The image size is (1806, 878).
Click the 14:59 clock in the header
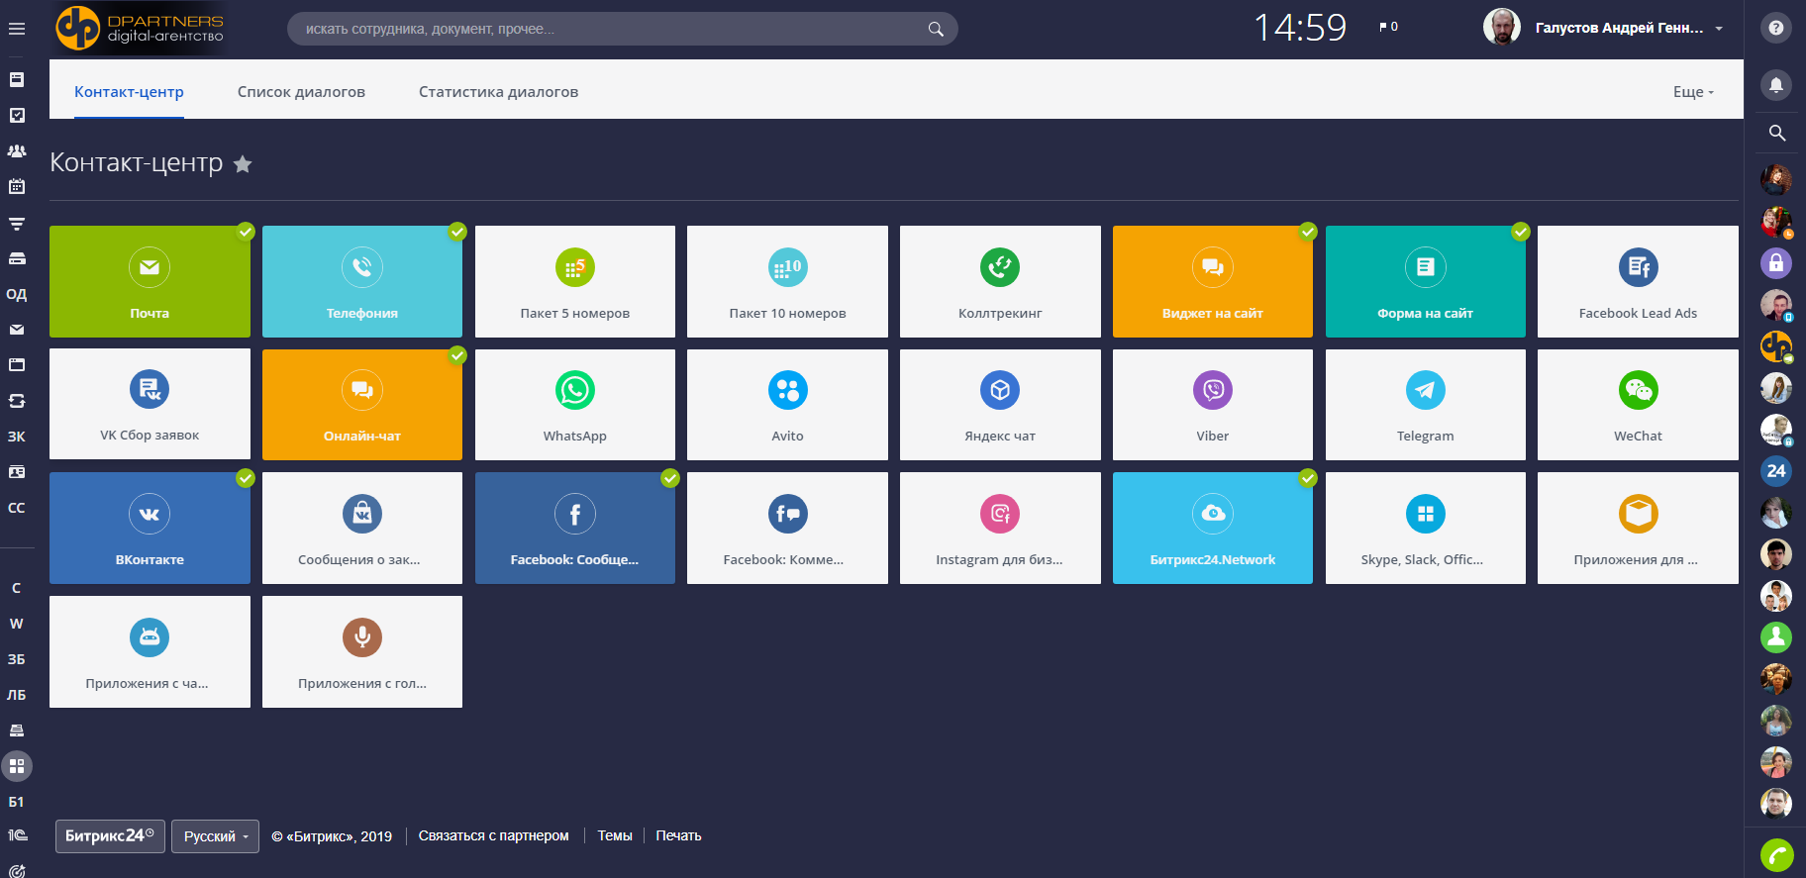coord(1300,28)
